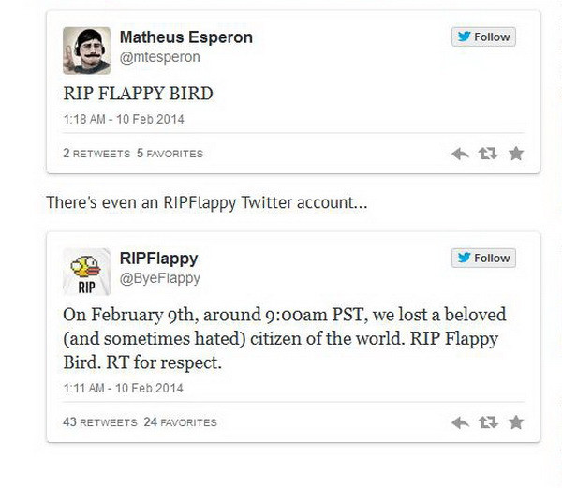
Task: Retweet the "RIP FLAPPY BIRD" tweet
Action: point(488,154)
